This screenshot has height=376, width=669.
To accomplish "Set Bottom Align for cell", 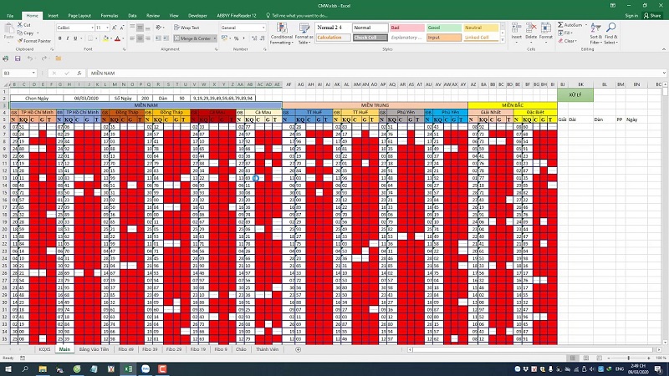I will pos(148,28).
